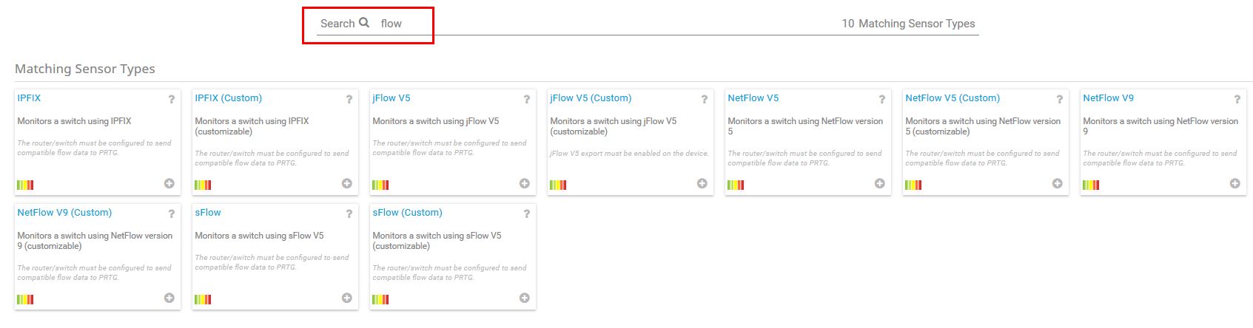Add the IPFIX (Custom) sensor
1253x328 pixels.
pos(346,183)
